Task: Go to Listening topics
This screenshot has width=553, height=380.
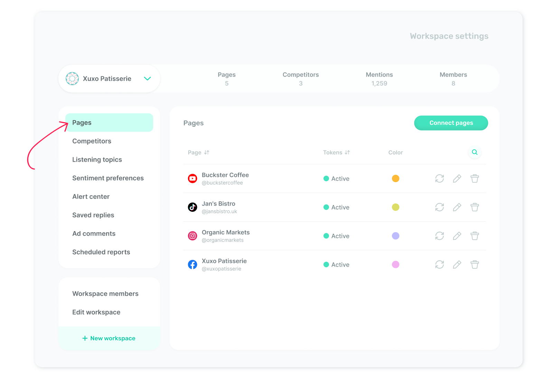Action: [97, 160]
